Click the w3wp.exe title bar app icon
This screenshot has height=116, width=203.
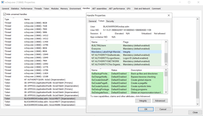click(3, 2)
